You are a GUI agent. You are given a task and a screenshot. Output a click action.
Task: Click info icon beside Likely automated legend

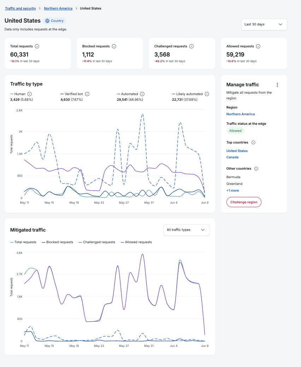coord(207,94)
